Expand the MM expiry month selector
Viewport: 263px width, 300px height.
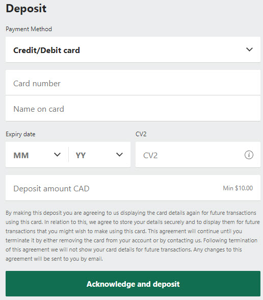pos(37,155)
